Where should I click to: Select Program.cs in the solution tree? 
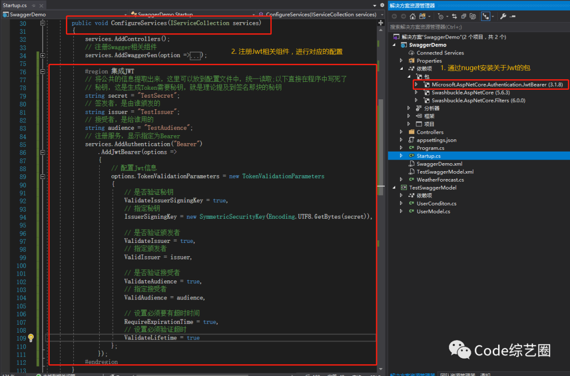(430, 148)
